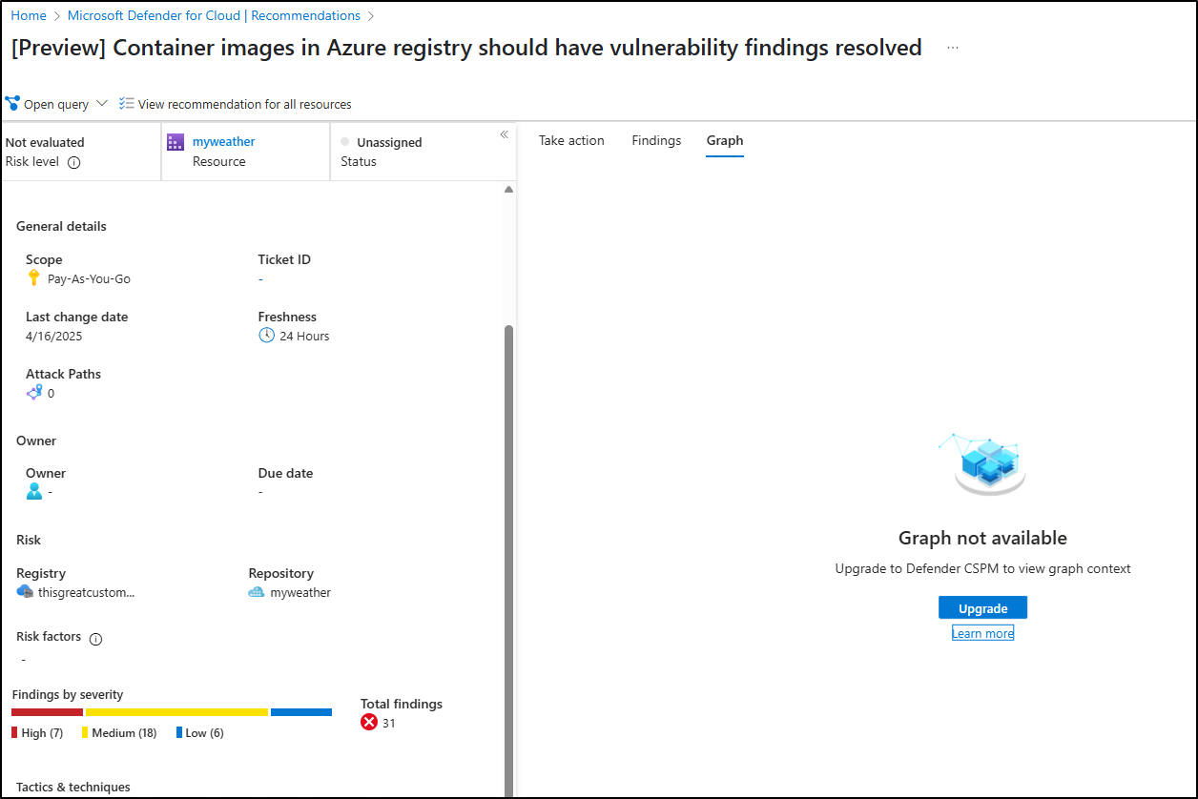Open Microsoft Defender for Cloud Recommendations breadcrumb

click(214, 15)
